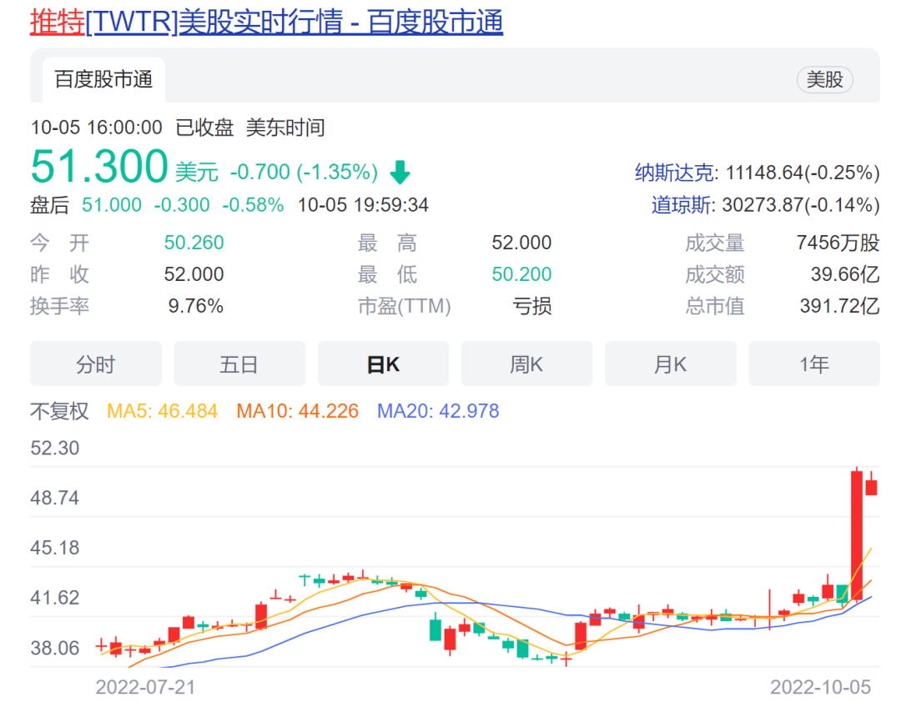This screenshot has height=702, width=901.
Task: Click the 2022-10-05 date axis label
Action: (821, 687)
